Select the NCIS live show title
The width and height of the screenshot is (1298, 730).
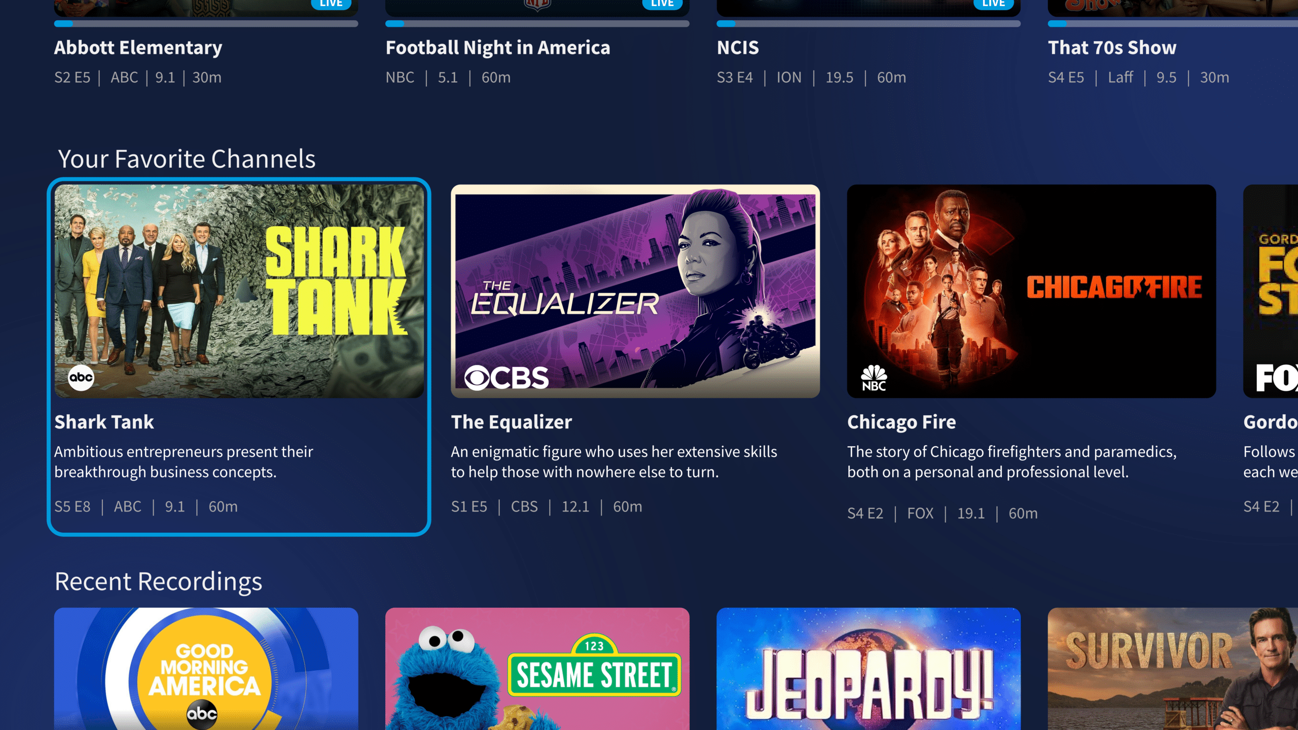coord(738,48)
